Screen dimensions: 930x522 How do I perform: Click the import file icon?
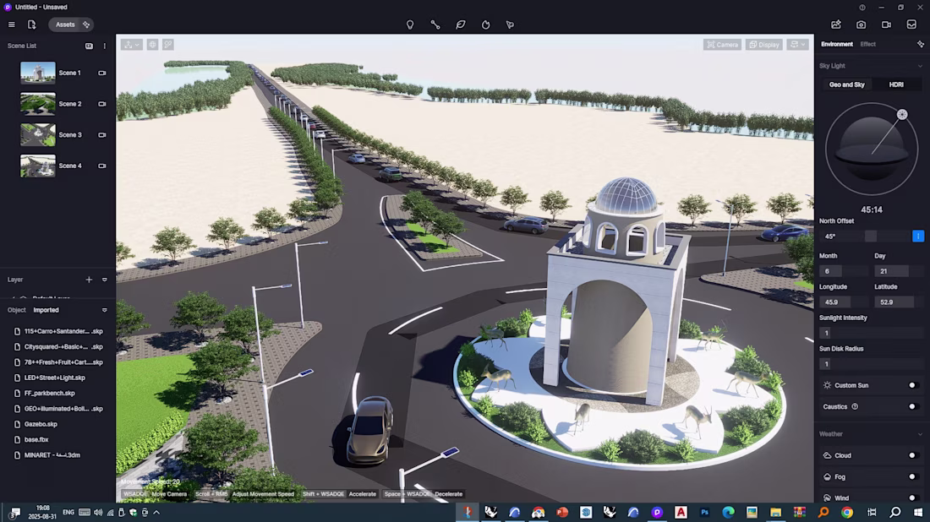coord(32,24)
